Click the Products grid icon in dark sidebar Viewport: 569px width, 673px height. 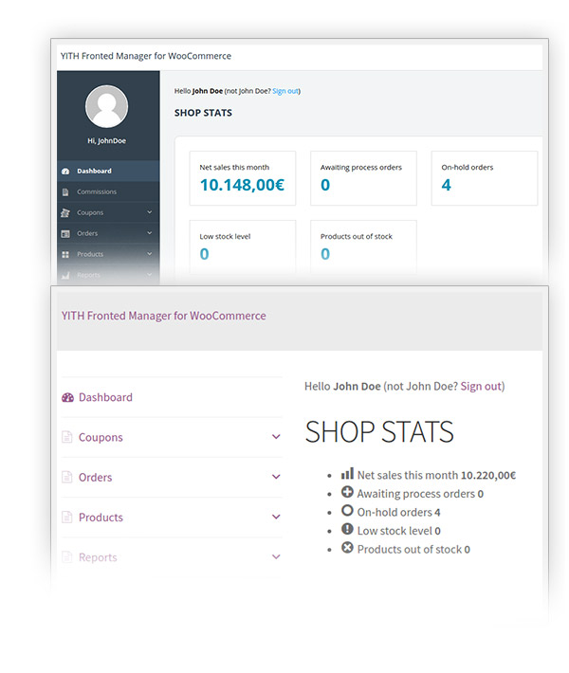pos(65,255)
